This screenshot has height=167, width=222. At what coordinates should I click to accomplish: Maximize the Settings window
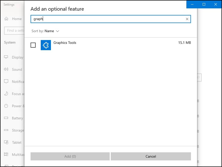204,4
